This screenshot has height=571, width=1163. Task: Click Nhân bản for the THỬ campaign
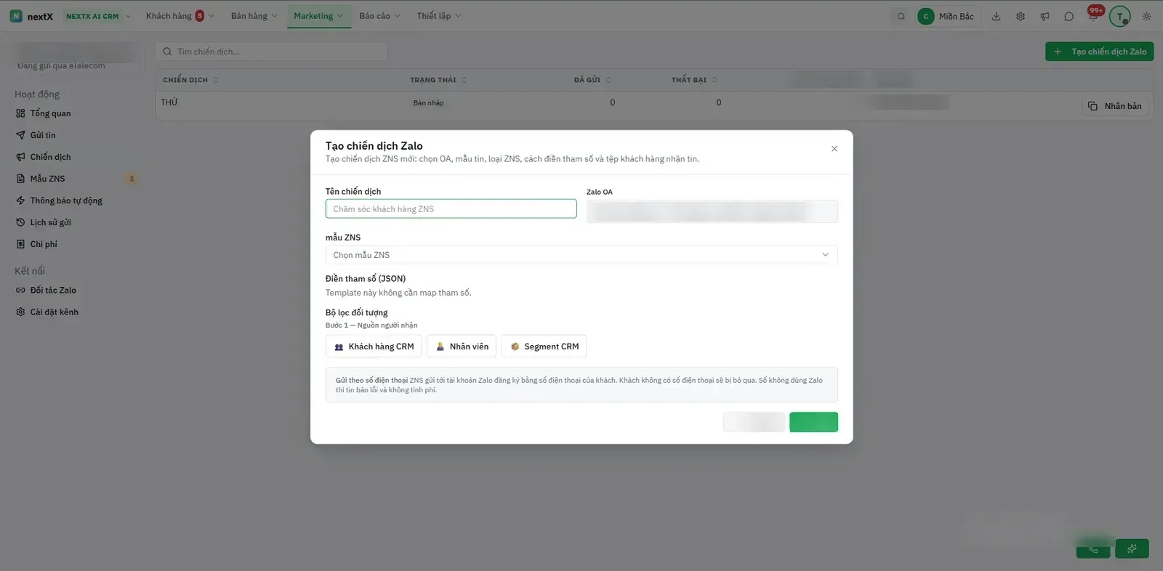[1115, 106]
